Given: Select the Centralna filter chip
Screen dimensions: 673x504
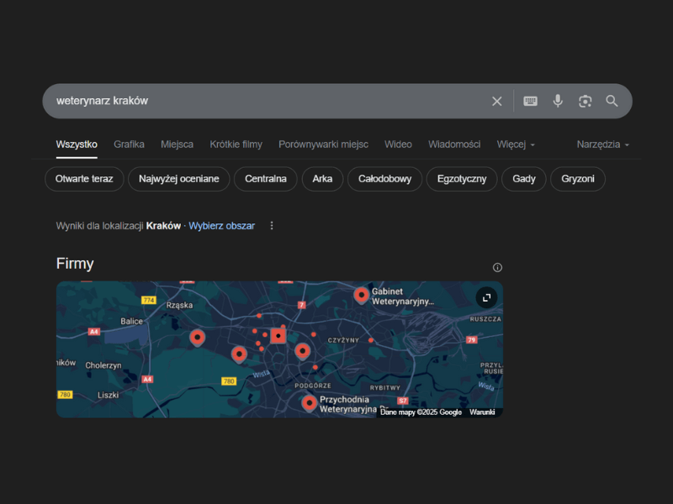Looking at the screenshot, I should [265, 179].
